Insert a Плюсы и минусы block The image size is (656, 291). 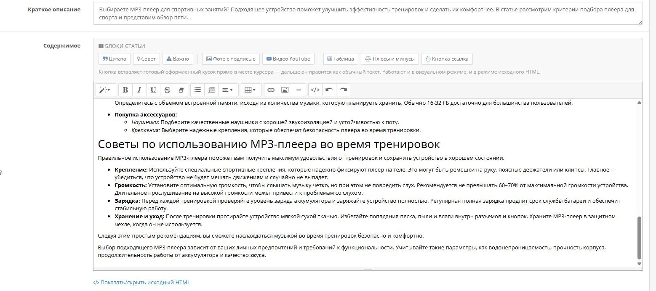coord(390,59)
